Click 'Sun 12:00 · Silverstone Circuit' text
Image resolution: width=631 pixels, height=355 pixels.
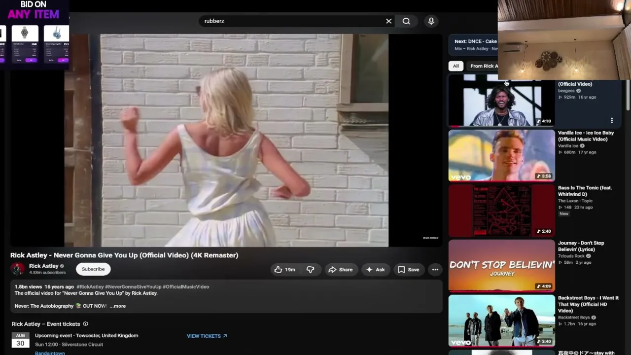(x=69, y=344)
